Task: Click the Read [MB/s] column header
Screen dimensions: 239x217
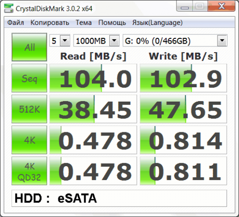Action: coord(93,57)
